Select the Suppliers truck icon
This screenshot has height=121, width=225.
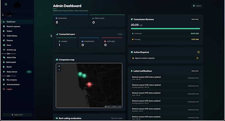point(105,41)
